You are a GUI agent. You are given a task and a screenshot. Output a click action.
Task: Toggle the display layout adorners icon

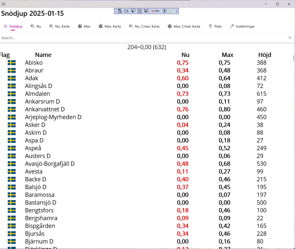pos(140,11)
